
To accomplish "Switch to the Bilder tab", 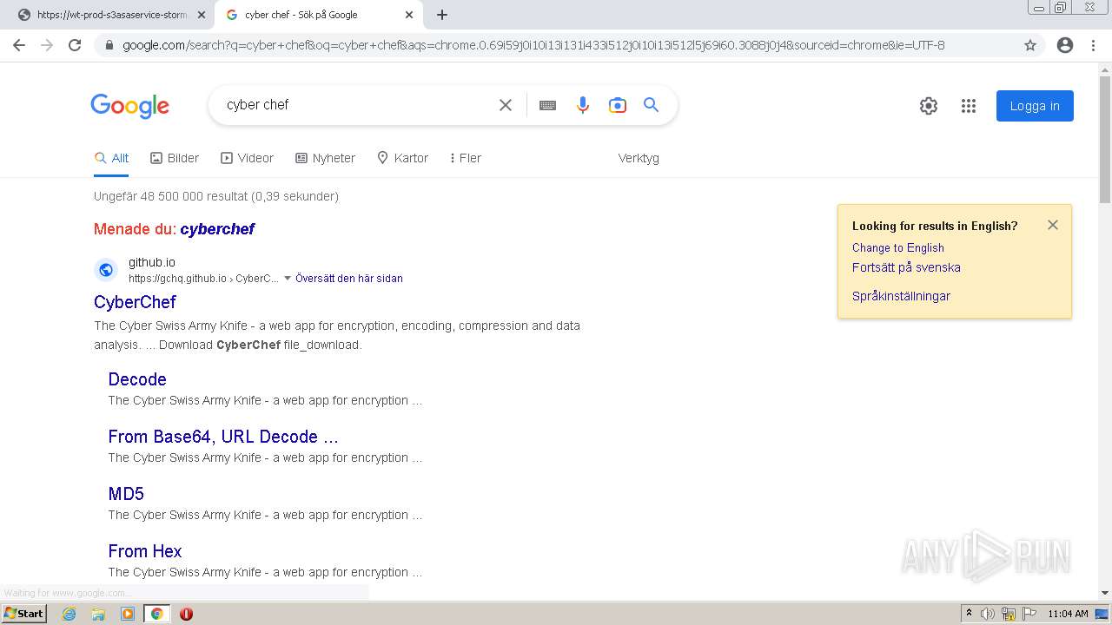I will point(175,158).
